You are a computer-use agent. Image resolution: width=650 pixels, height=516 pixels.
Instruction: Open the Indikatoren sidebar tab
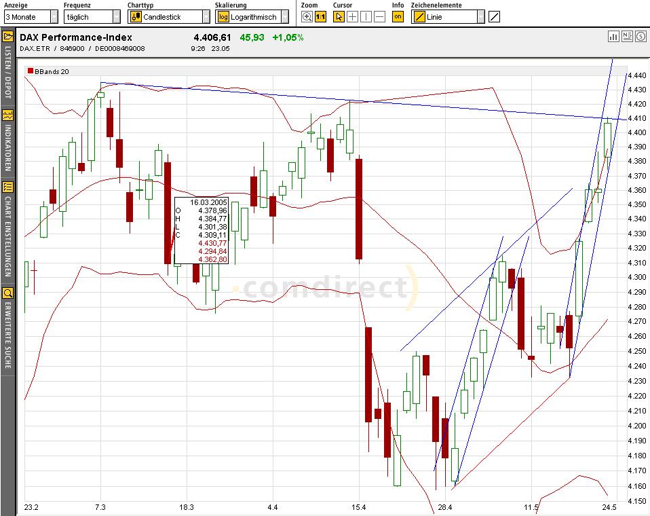pyautogui.click(x=7, y=147)
